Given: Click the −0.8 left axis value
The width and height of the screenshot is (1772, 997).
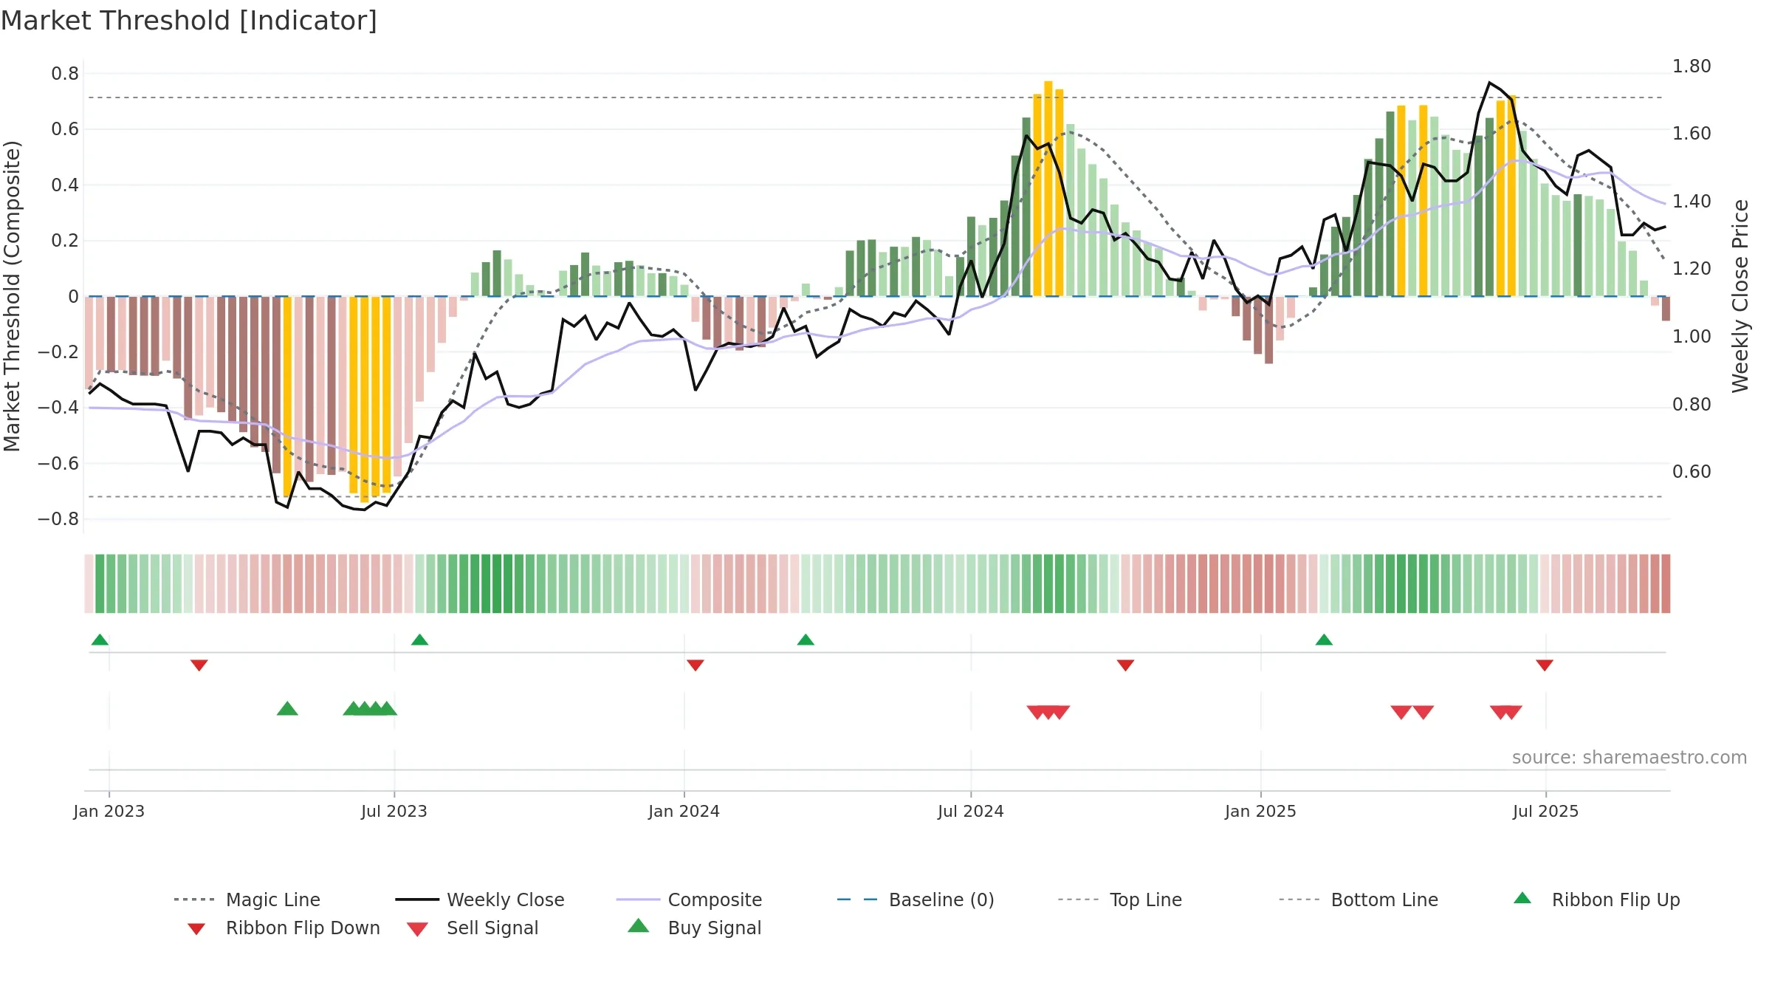Looking at the screenshot, I should pyautogui.click(x=58, y=518).
